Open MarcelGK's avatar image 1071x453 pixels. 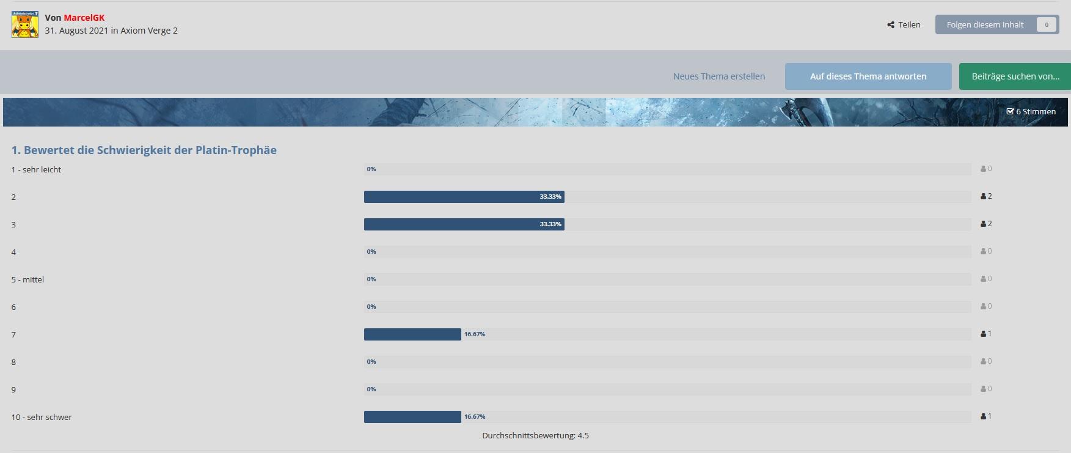click(25, 24)
